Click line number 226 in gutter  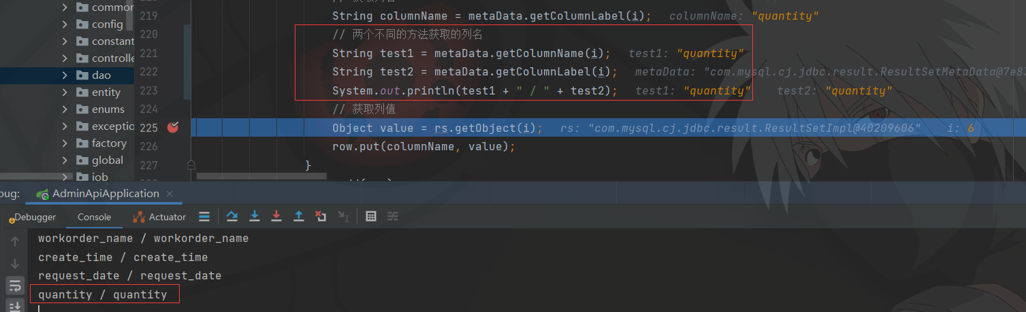click(148, 146)
